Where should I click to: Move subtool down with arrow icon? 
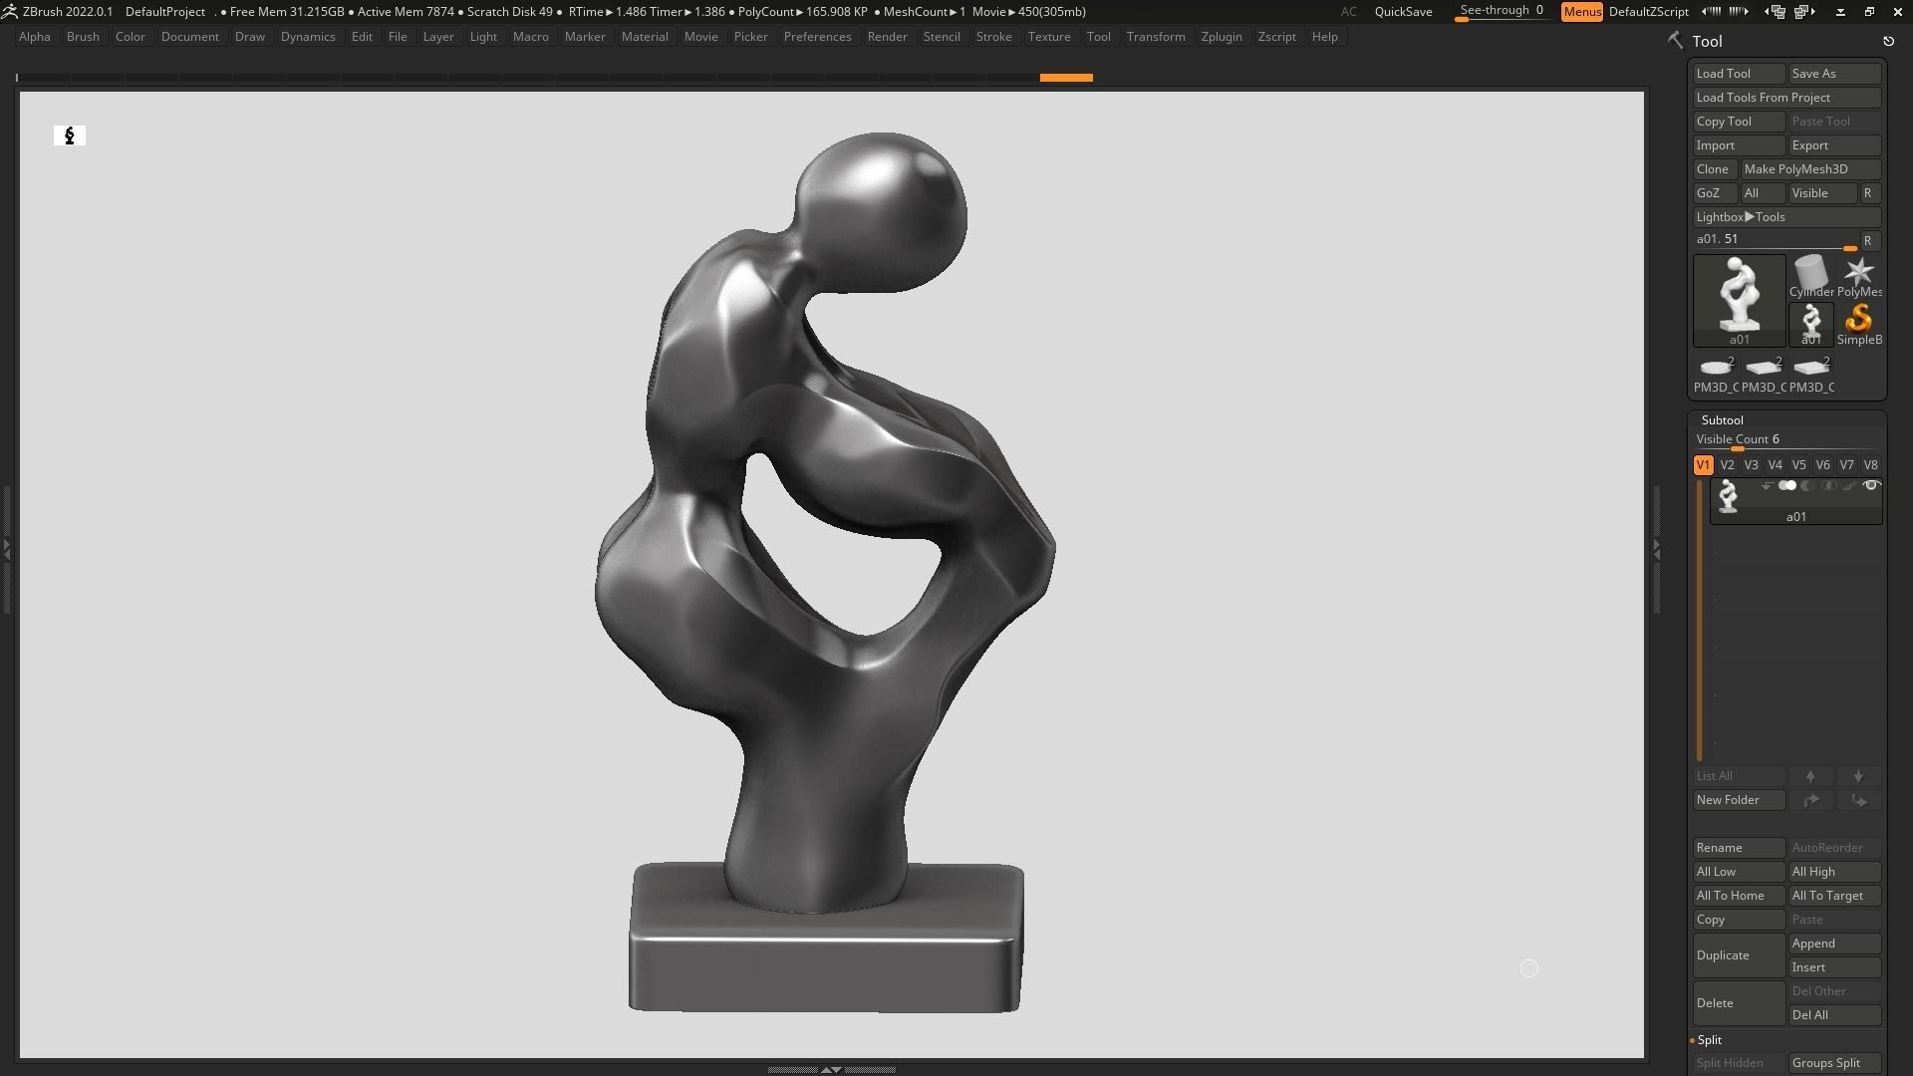click(x=1858, y=776)
